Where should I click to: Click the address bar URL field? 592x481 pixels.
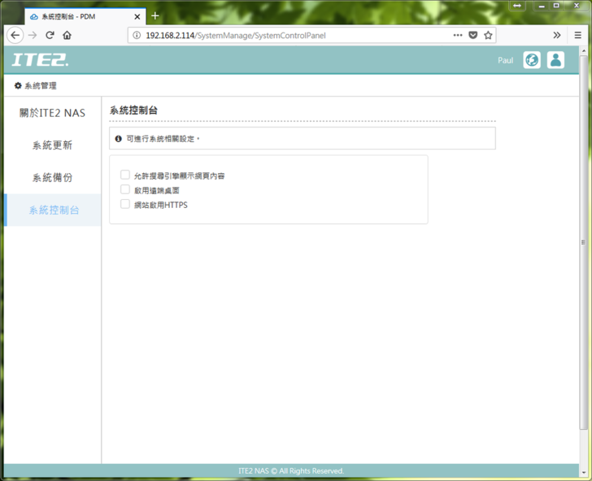tap(293, 36)
